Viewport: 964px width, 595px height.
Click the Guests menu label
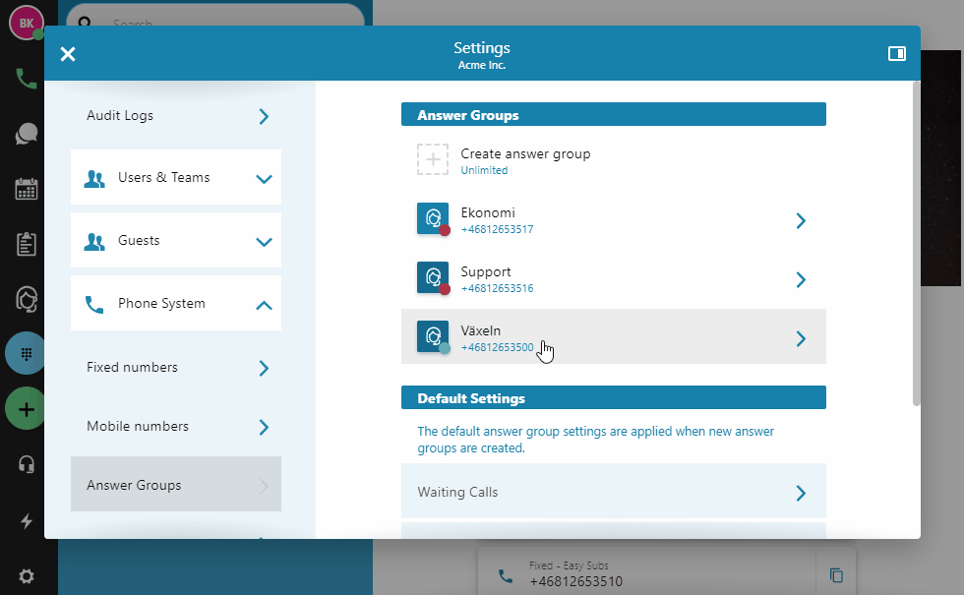[139, 240]
